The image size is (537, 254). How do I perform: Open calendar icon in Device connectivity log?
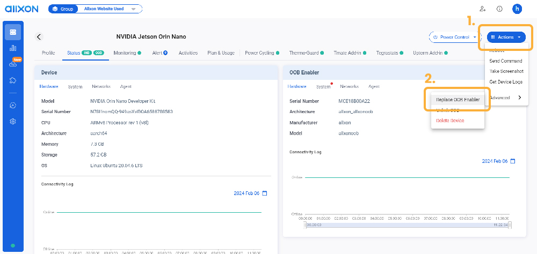(264, 193)
